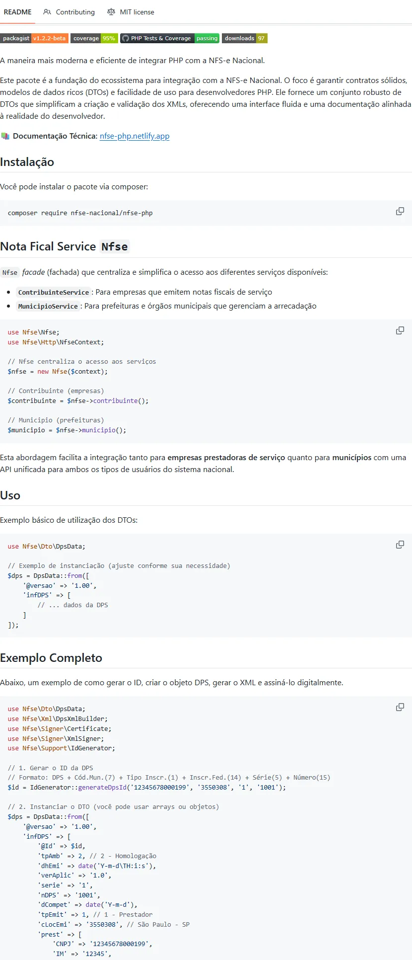This screenshot has height=960, width=412.
Task: Click the Uso section heading
Action: tap(10, 495)
